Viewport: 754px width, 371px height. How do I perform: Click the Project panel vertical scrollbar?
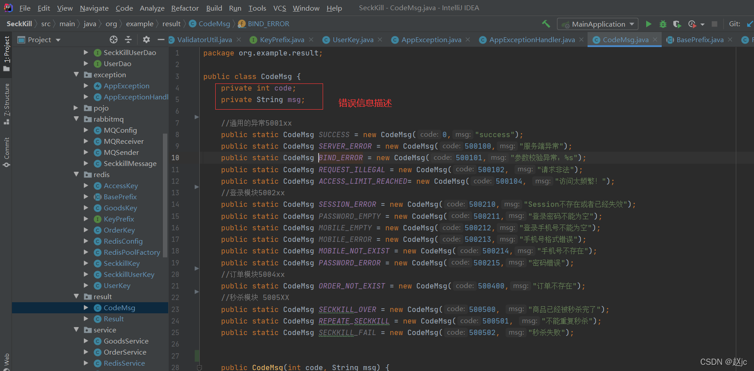(x=166, y=195)
